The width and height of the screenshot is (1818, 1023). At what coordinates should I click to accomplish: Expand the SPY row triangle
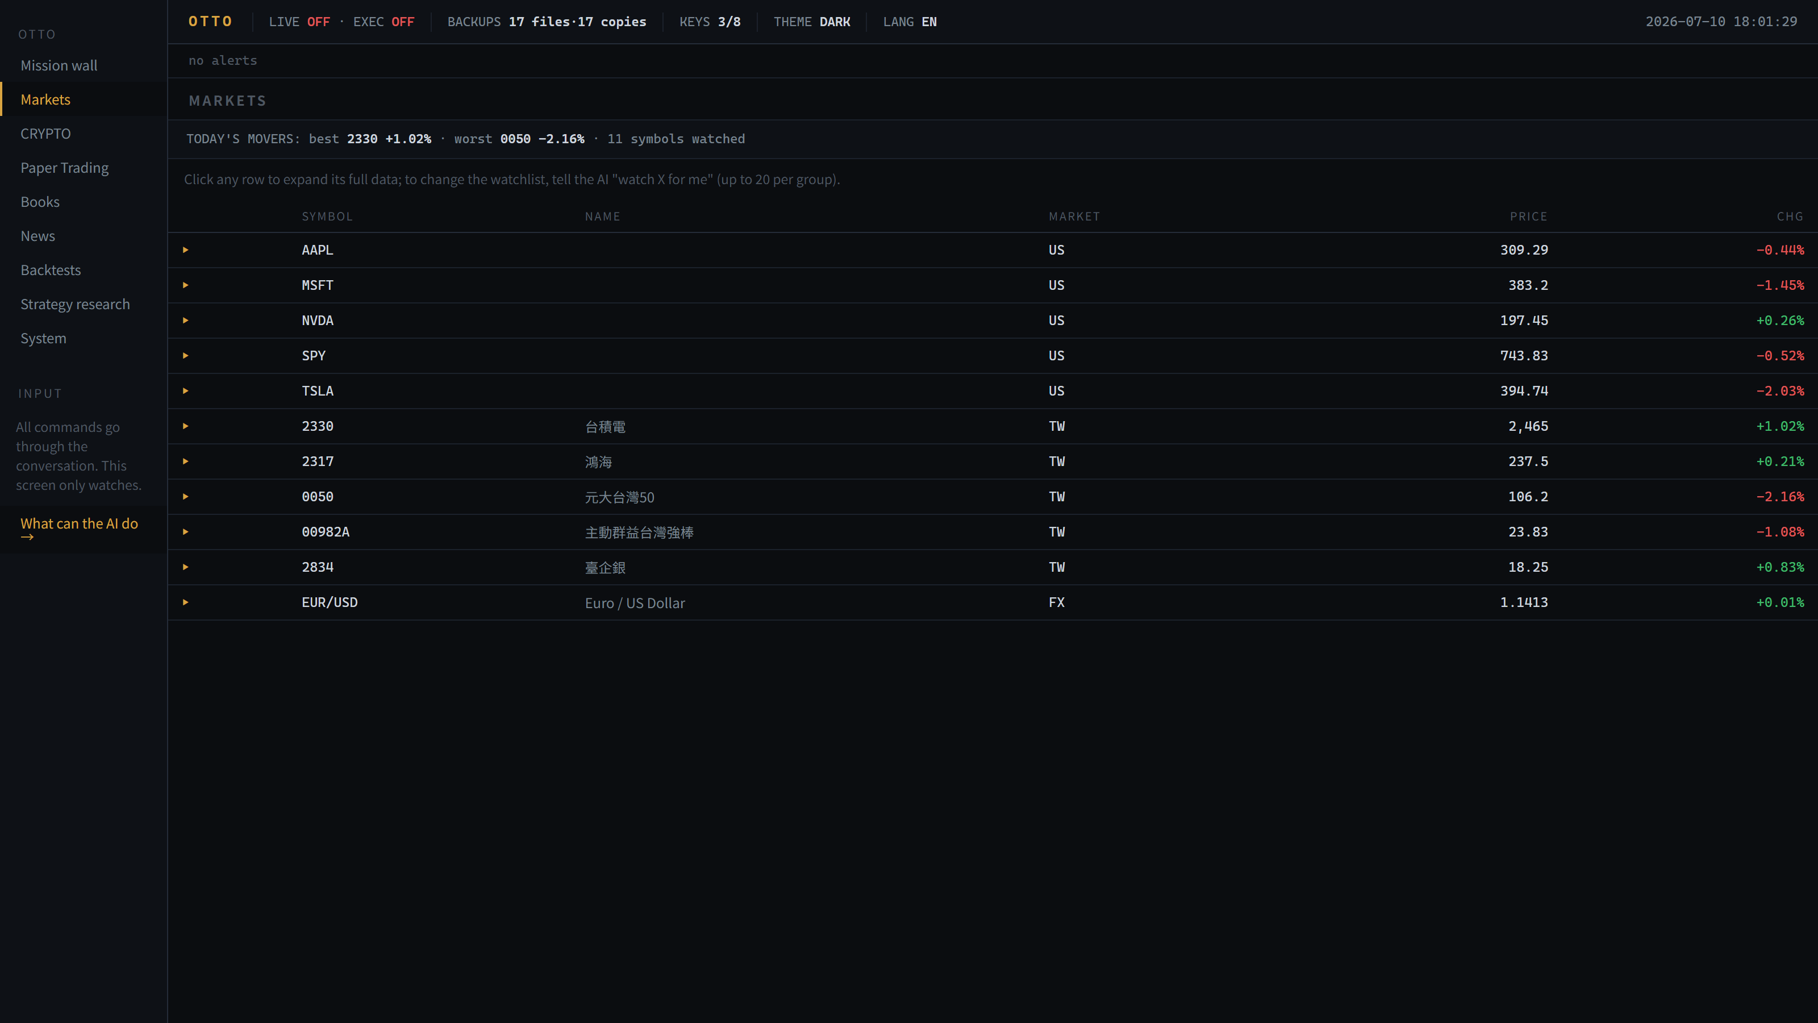click(x=186, y=356)
